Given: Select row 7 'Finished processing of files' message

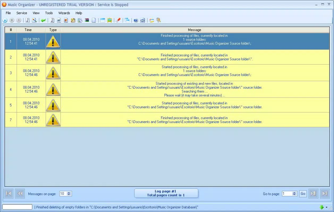Looking at the screenshot, I should coord(195,120).
